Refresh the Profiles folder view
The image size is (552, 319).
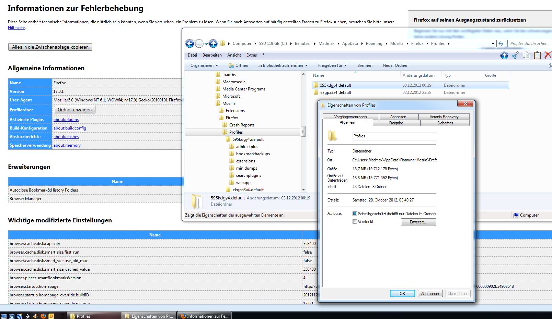[x=501, y=44]
